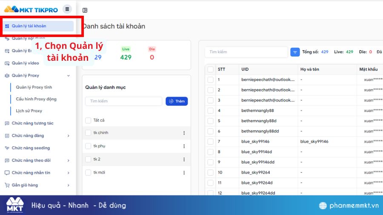Click UID bethemnangly88d cell
383x215 pixels.
259,121
